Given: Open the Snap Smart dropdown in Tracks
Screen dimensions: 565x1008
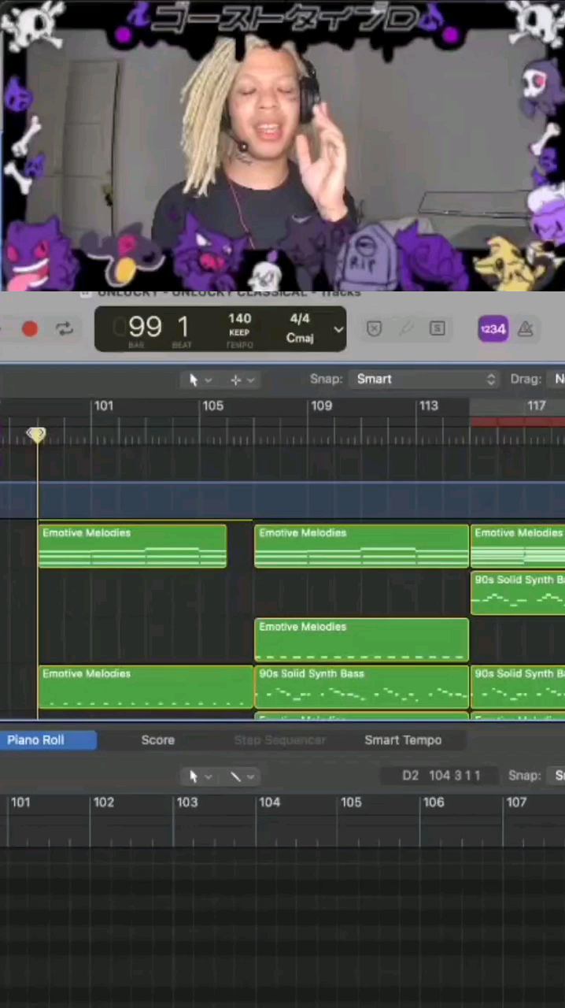Looking at the screenshot, I should pos(425,379).
